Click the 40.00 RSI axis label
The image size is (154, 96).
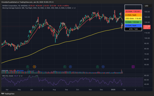coord(147,84)
